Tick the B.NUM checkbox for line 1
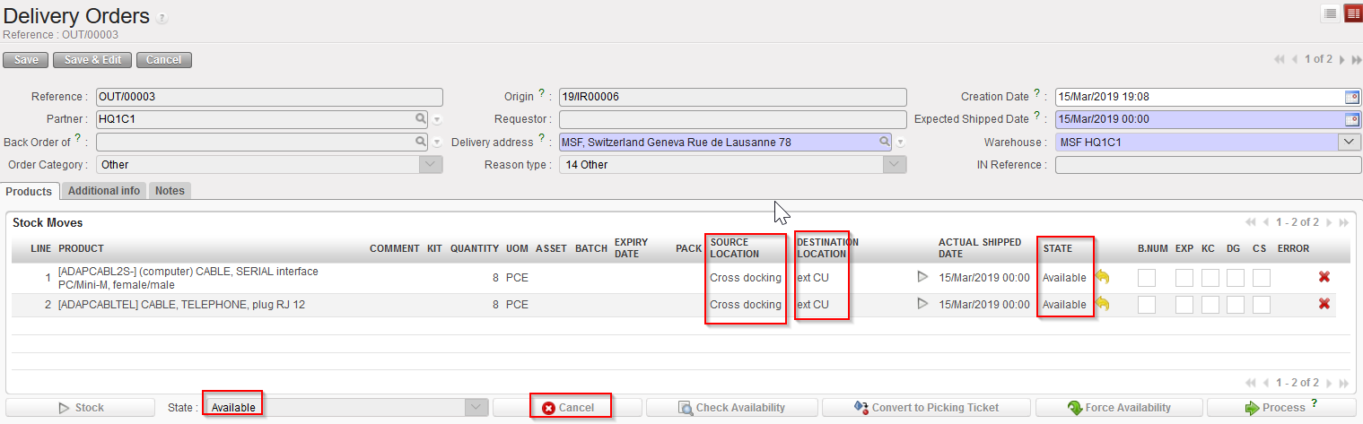Screen dimensions: 1363x424 (1146, 278)
